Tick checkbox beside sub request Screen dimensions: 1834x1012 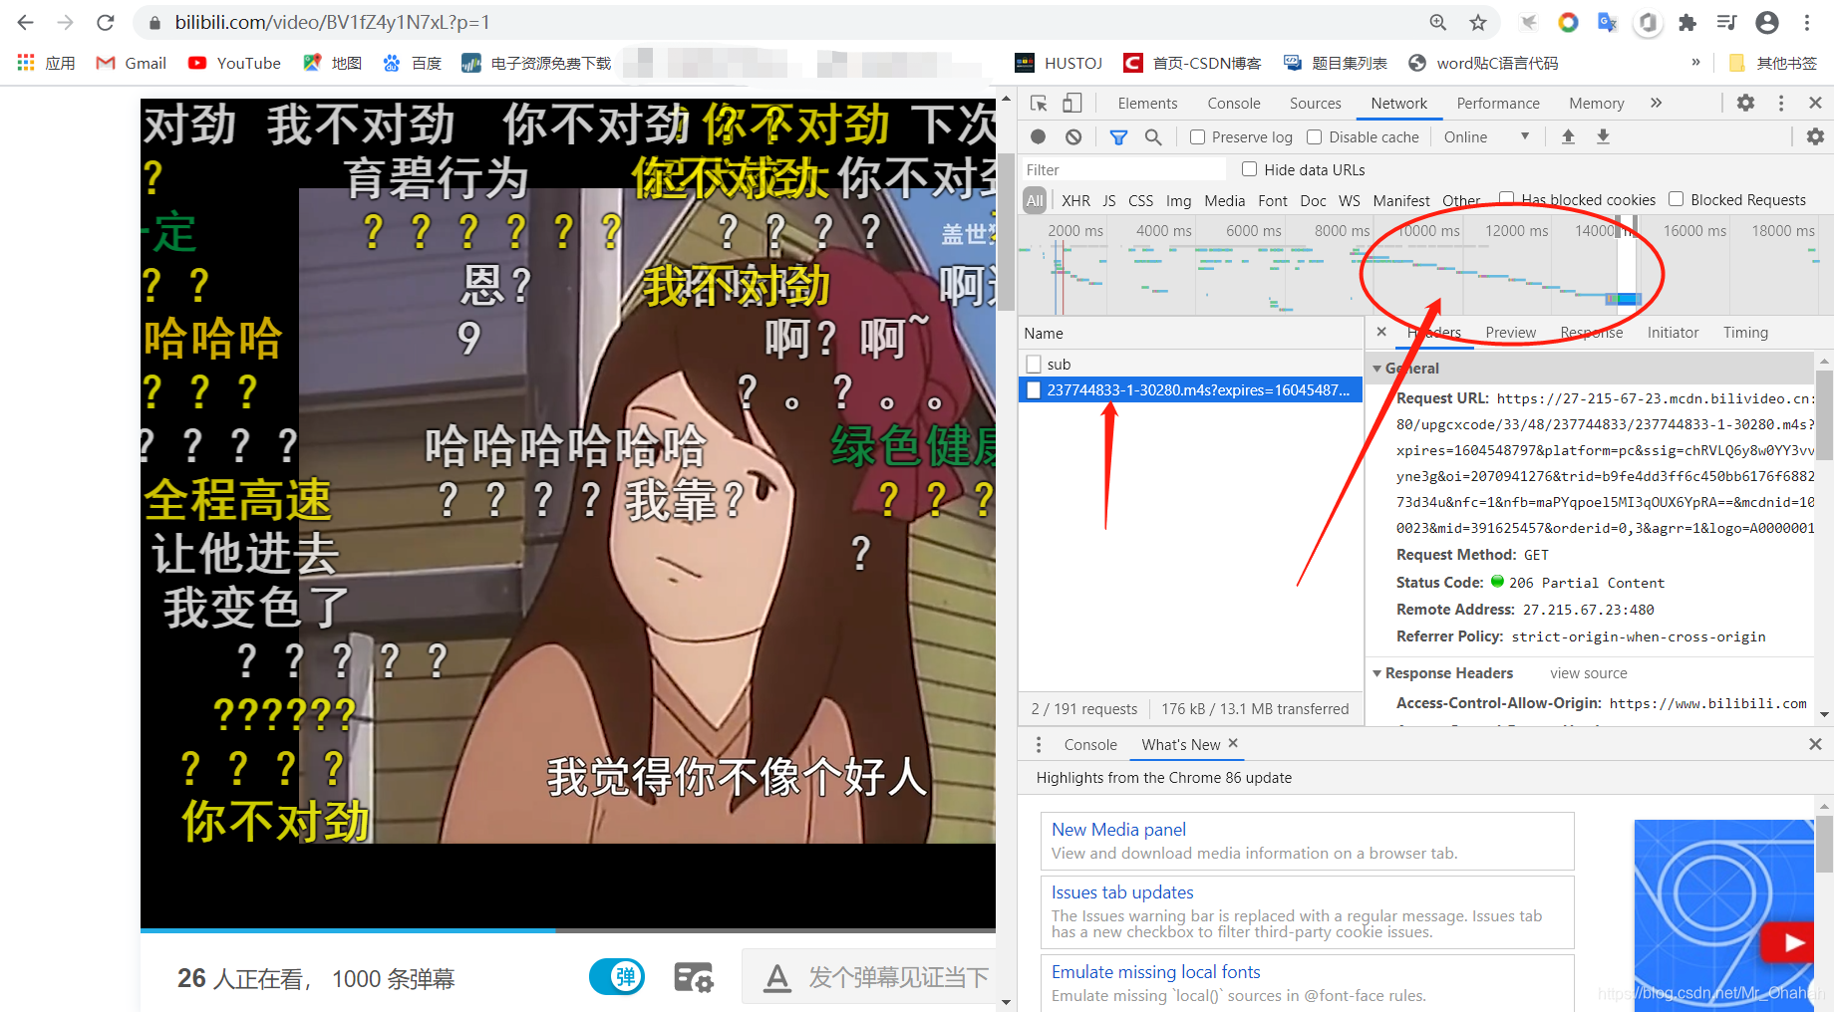pyautogui.click(x=1034, y=364)
